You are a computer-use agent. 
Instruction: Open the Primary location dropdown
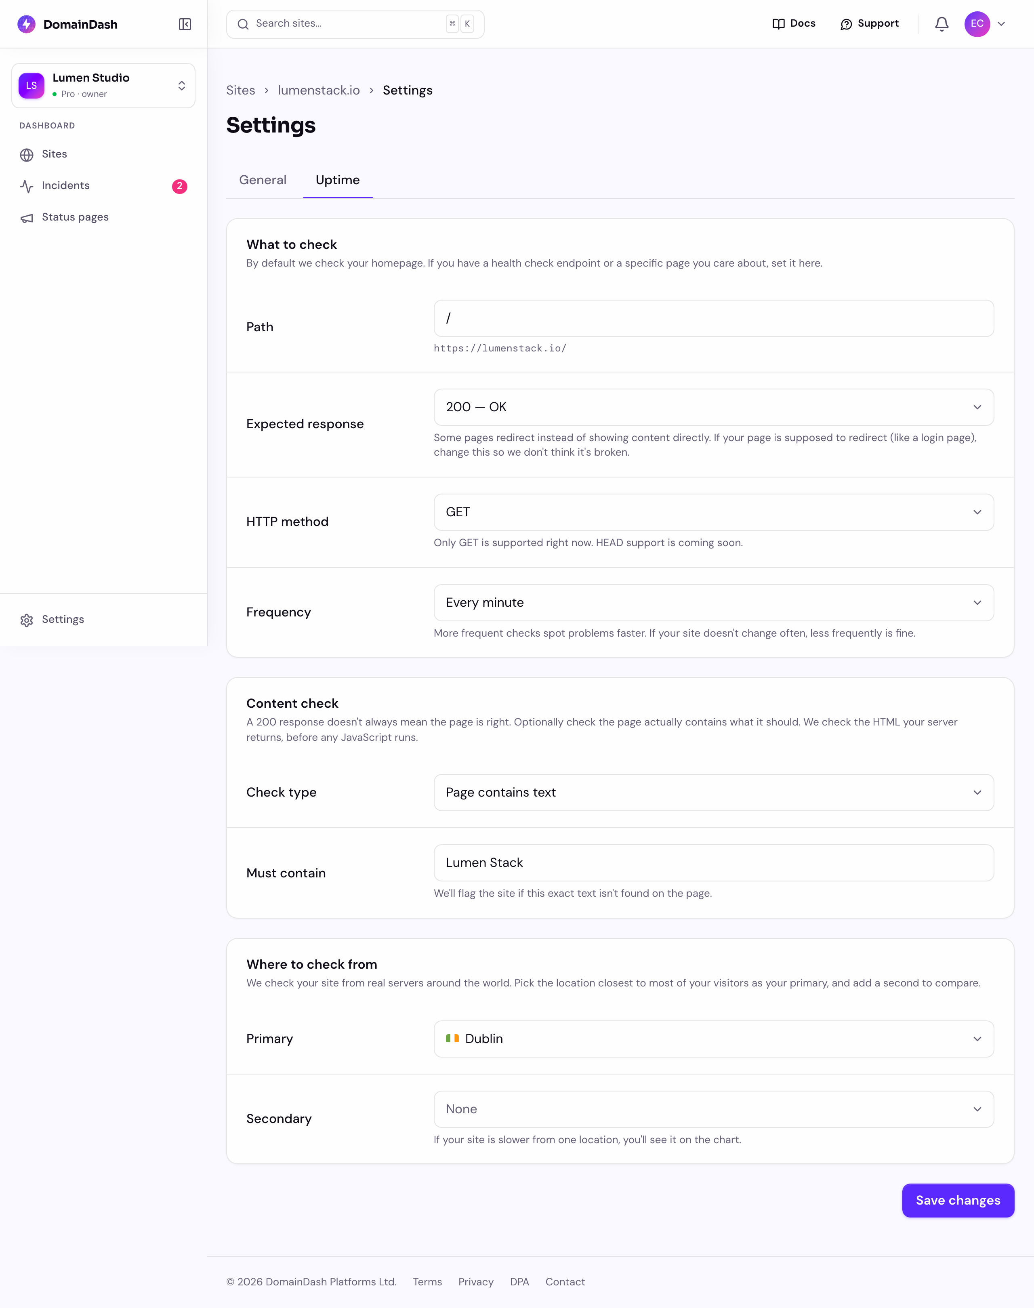[x=714, y=1039]
